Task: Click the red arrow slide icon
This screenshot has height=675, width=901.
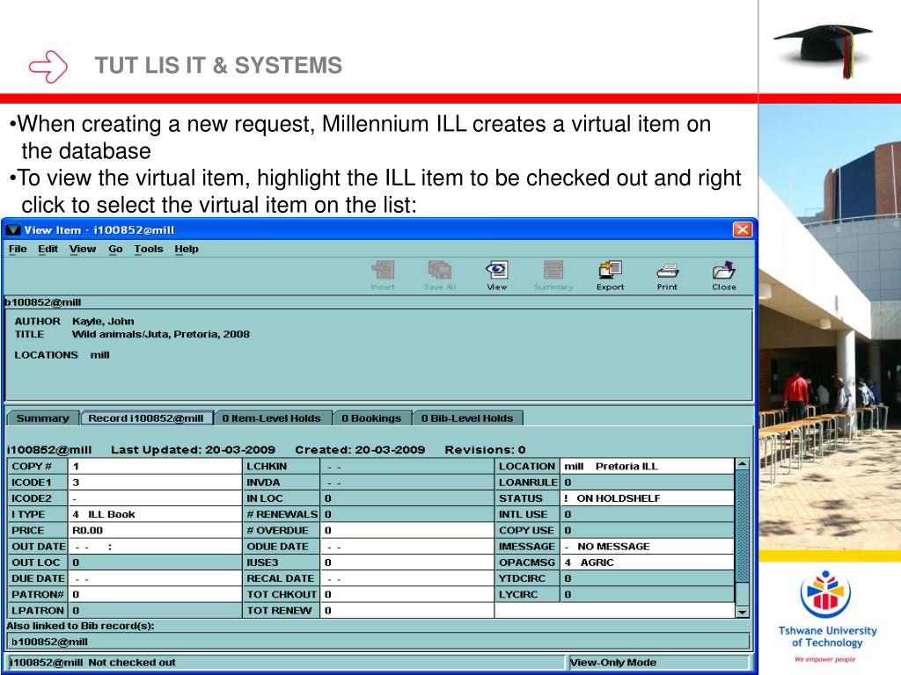Action: click(x=48, y=67)
